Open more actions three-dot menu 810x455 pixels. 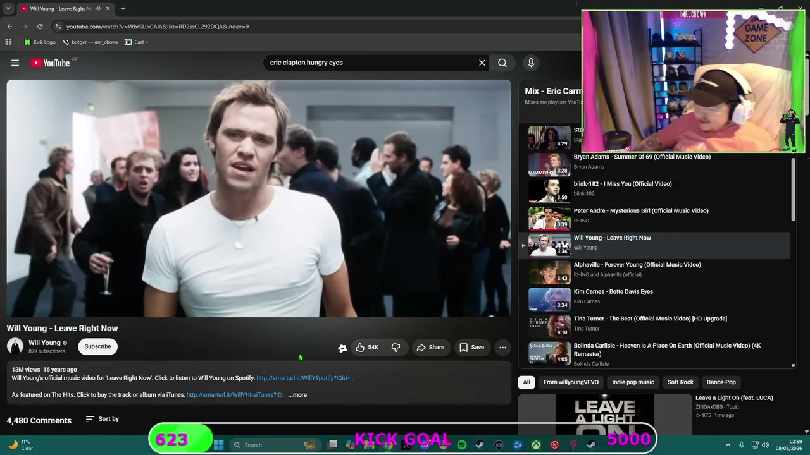(x=502, y=347)
